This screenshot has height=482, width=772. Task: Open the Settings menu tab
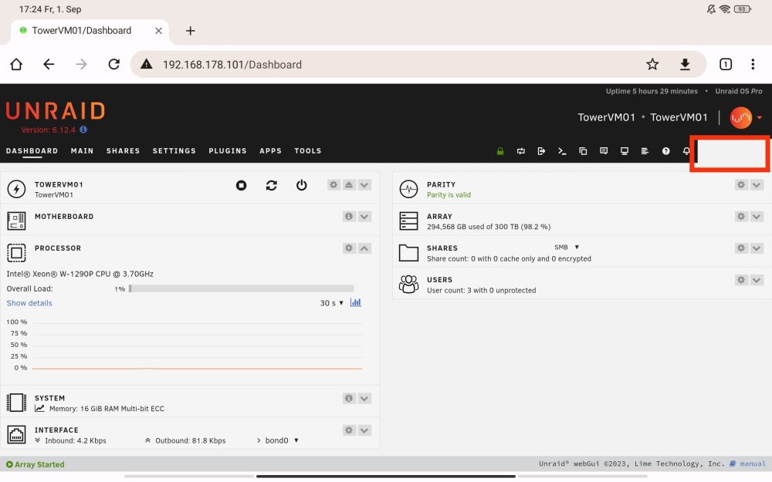click(174, 151)
